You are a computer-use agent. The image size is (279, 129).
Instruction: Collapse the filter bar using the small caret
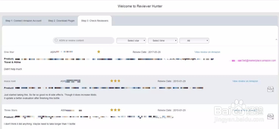276,39
